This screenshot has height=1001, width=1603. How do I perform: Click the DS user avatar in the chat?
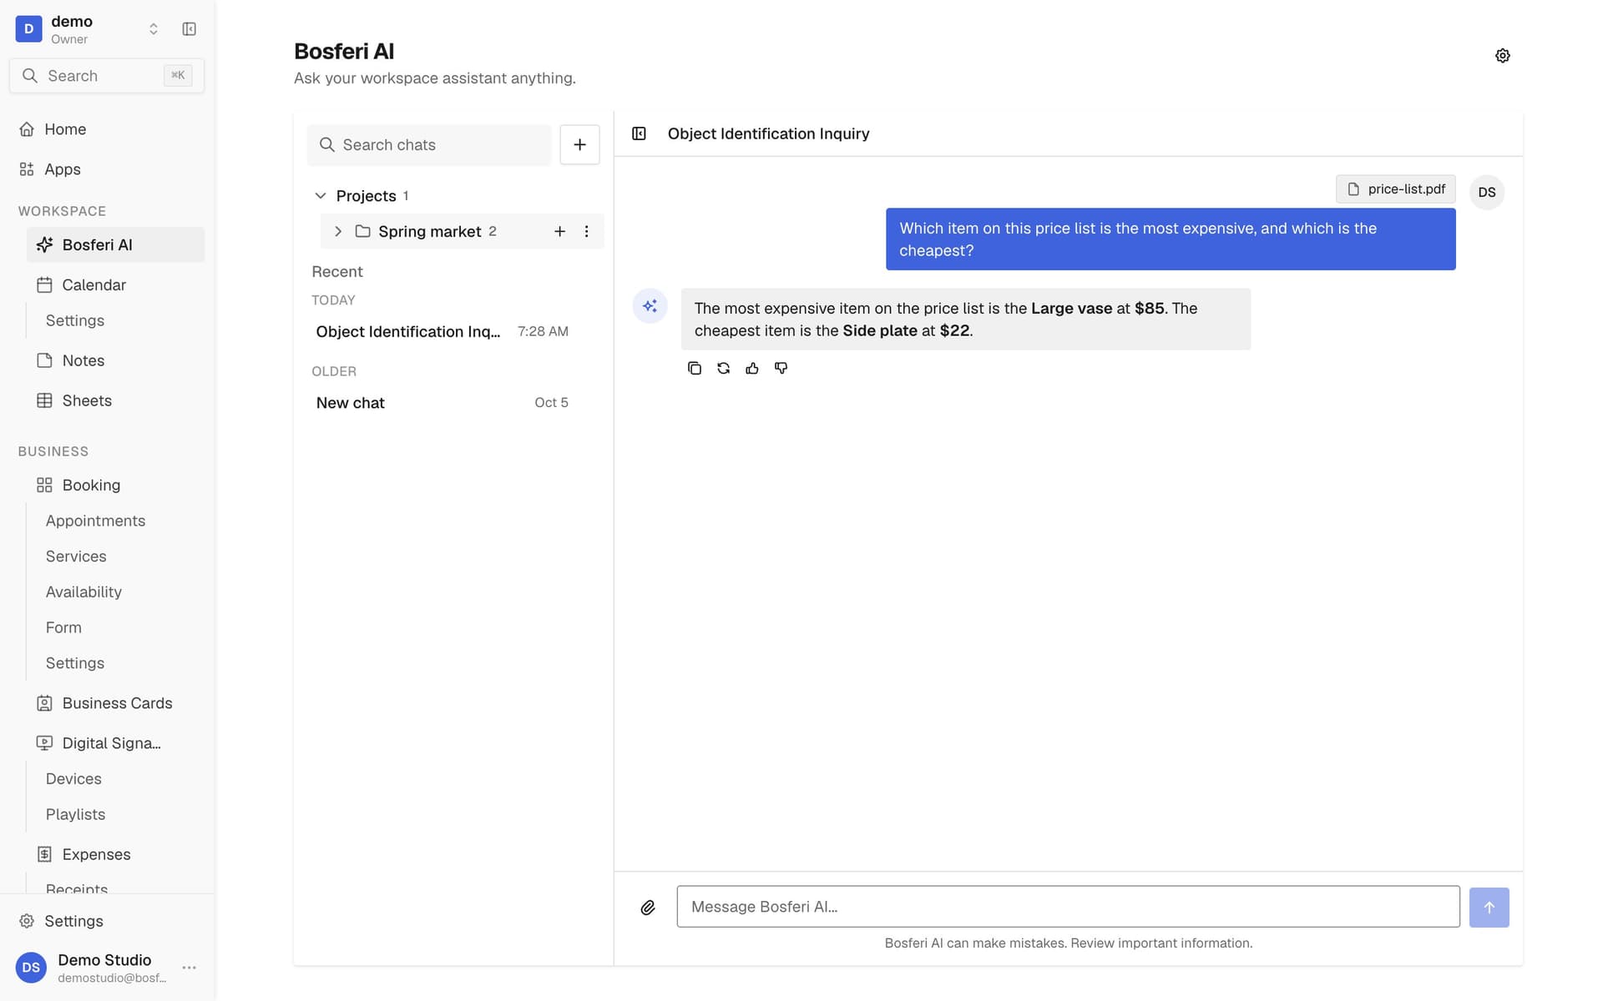1487,192
